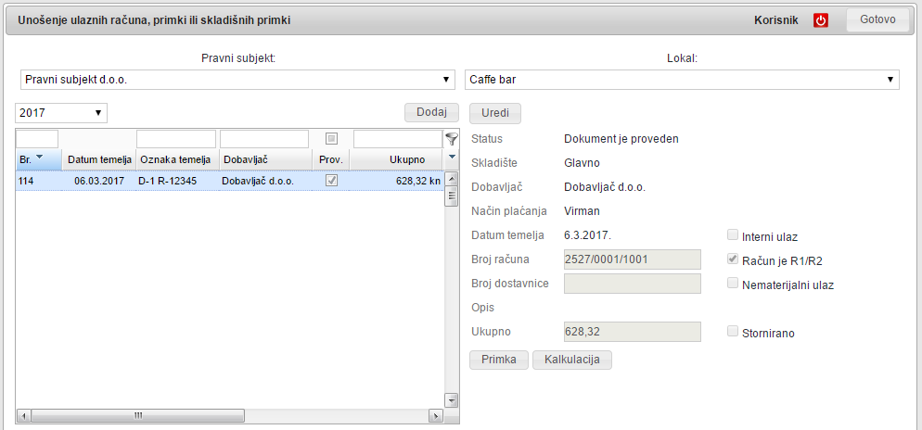Screen dimensions: 922x430
Task: Click the sort arrow on Br. column
Action: click(40, 158)
